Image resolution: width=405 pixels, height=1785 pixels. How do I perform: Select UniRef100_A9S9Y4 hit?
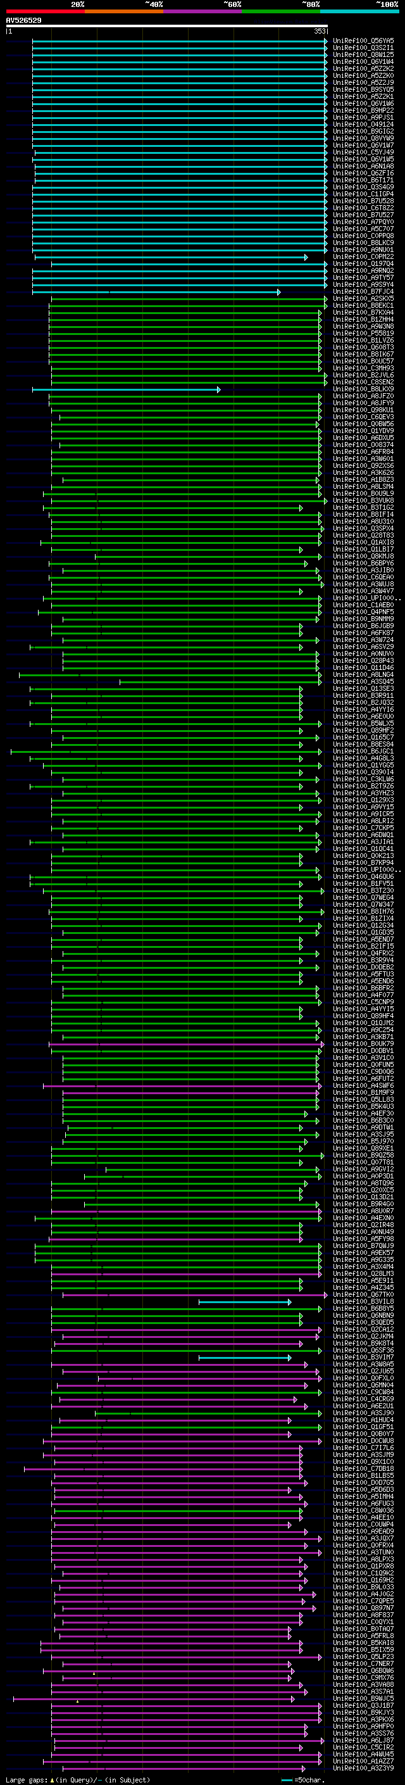coord(363,285)
